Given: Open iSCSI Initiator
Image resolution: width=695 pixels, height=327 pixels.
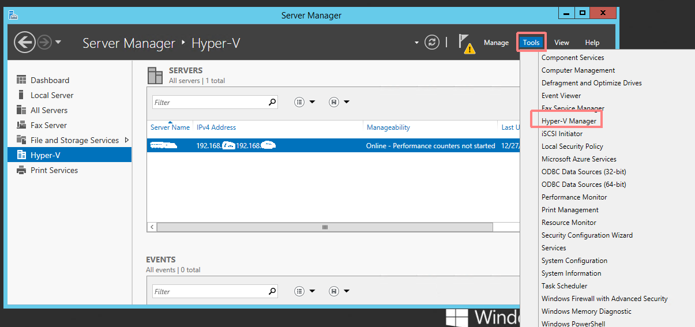Looking at the screenshot, I should [x=562, y=134].
